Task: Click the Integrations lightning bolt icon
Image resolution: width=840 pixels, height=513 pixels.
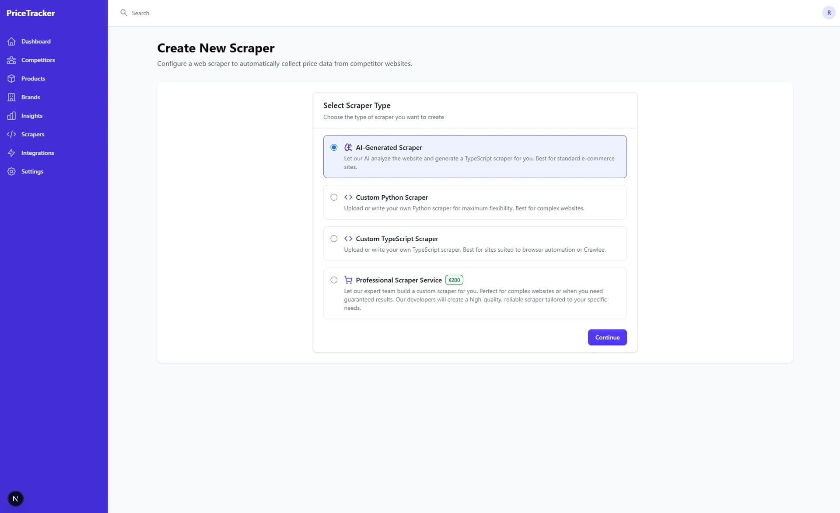Action: (x=11, y=153)
